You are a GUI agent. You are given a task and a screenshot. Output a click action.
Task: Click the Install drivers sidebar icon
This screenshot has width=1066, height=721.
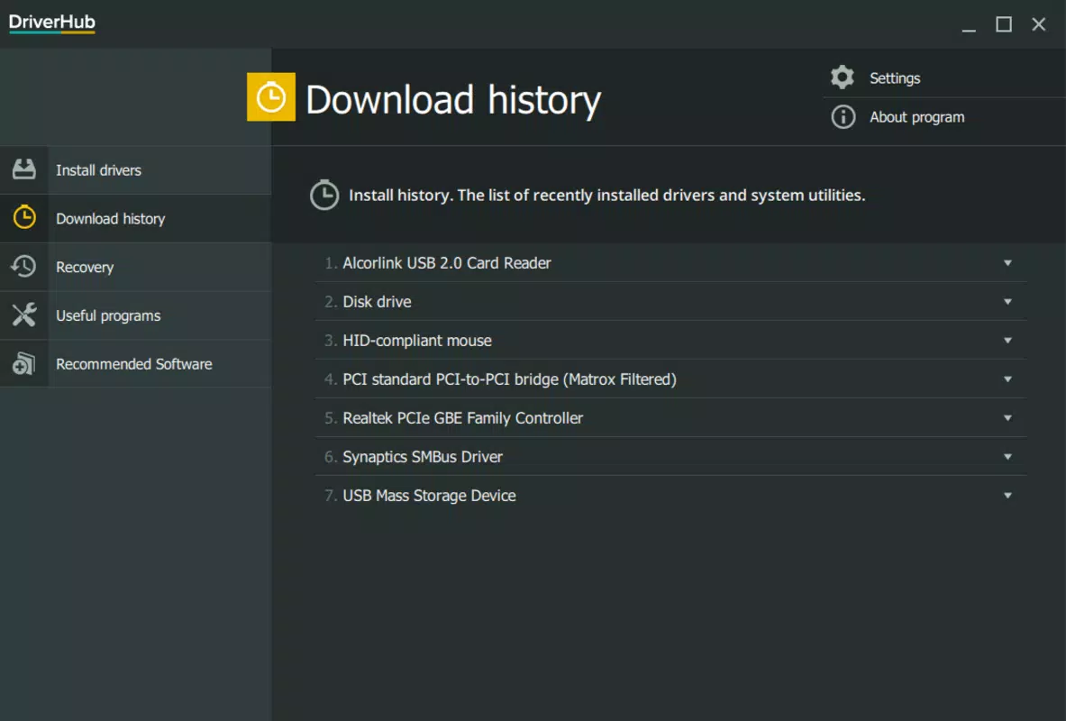tap(23, 169)
